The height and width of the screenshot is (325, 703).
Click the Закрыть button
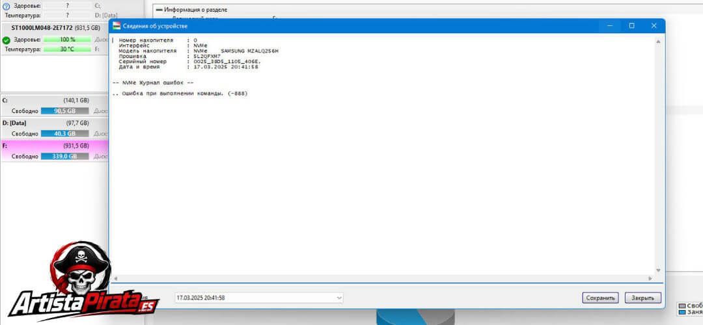pyautogui.click(x=643, y=298)
